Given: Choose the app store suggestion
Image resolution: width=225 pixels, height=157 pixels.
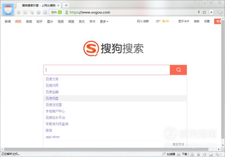Looking at the screenshot, I should click(x=115, y=137).
